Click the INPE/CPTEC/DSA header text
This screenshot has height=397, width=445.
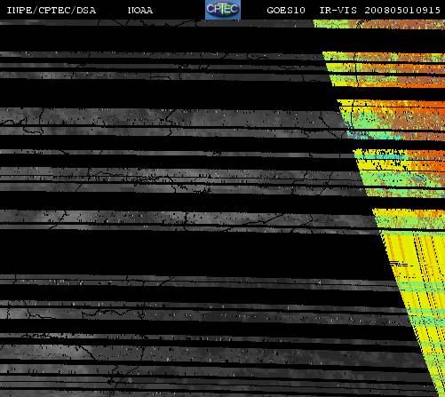(52, 11)
